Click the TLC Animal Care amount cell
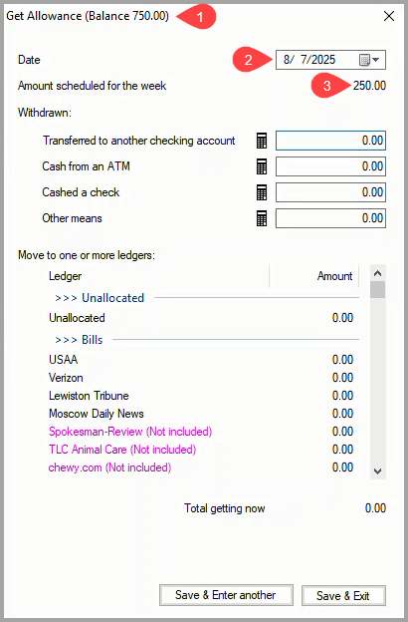 342,450
